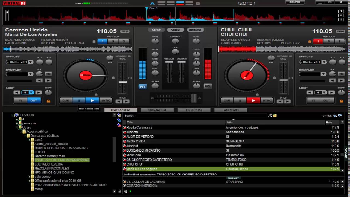Click the green play arrow in bottom bar
The image size is (350, 197).
coord(130,191)
